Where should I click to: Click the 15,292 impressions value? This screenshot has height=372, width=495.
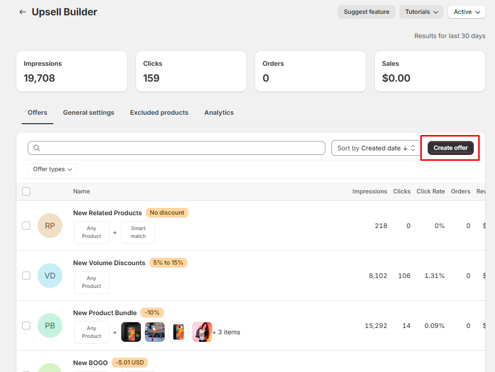[376, 325]
